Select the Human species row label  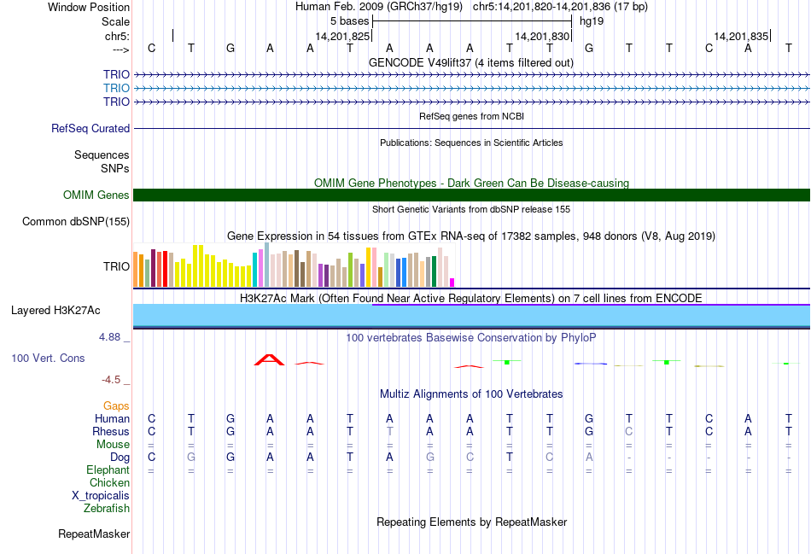tap(112, 418)
